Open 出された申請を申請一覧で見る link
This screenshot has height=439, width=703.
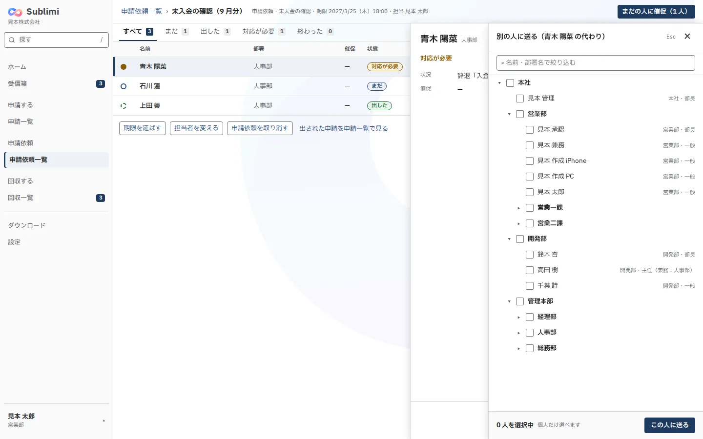pos(344,128)
